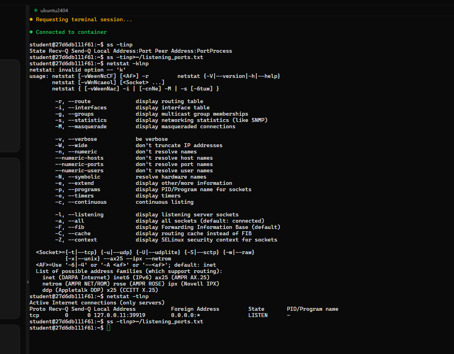Click the '-W, --wide' option line
454x354 pixels.
click(139, 146)
